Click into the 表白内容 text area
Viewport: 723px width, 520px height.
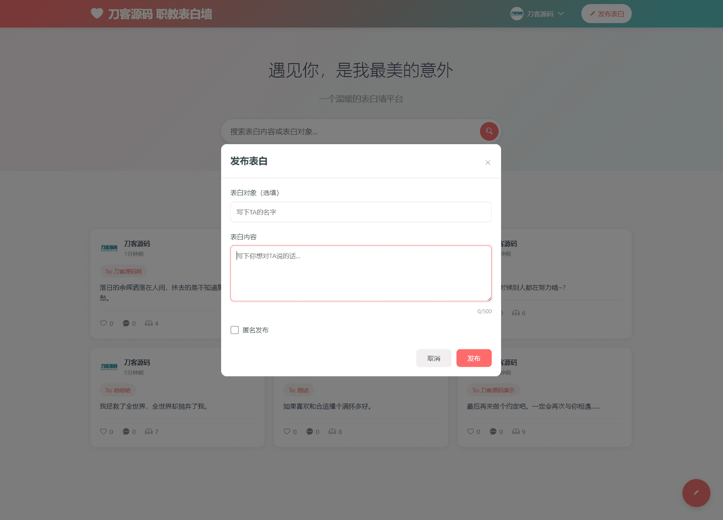[361, 273]
